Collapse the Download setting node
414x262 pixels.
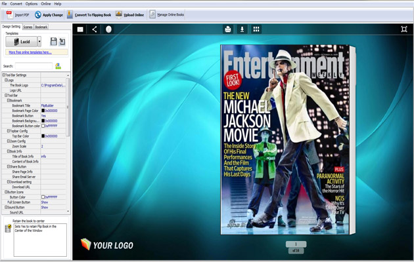[x=9, y=182]
